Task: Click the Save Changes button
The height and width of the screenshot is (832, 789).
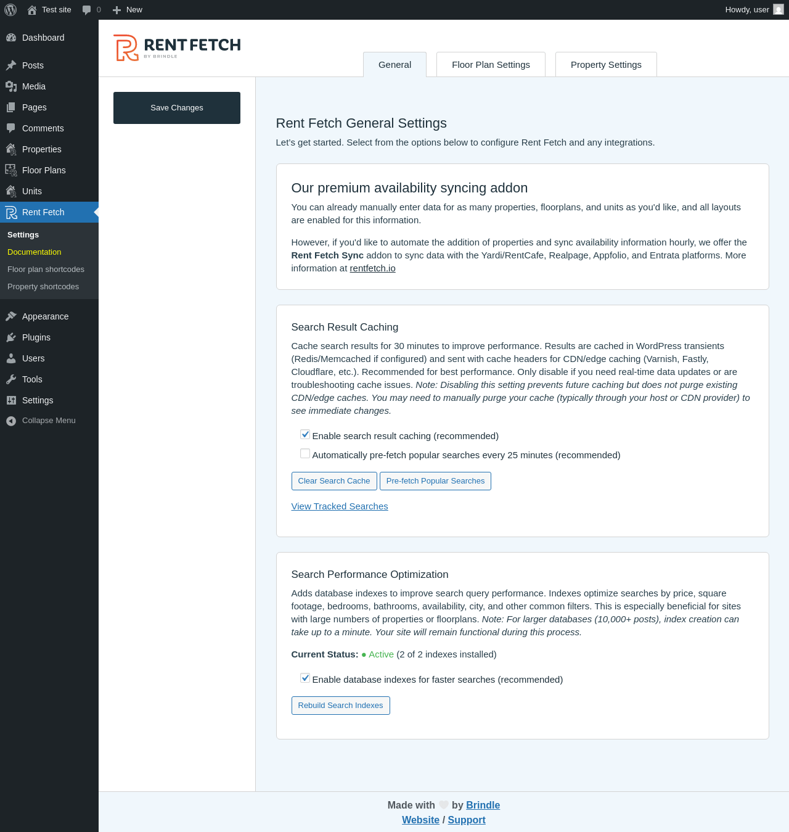Action: coord(177,108)
